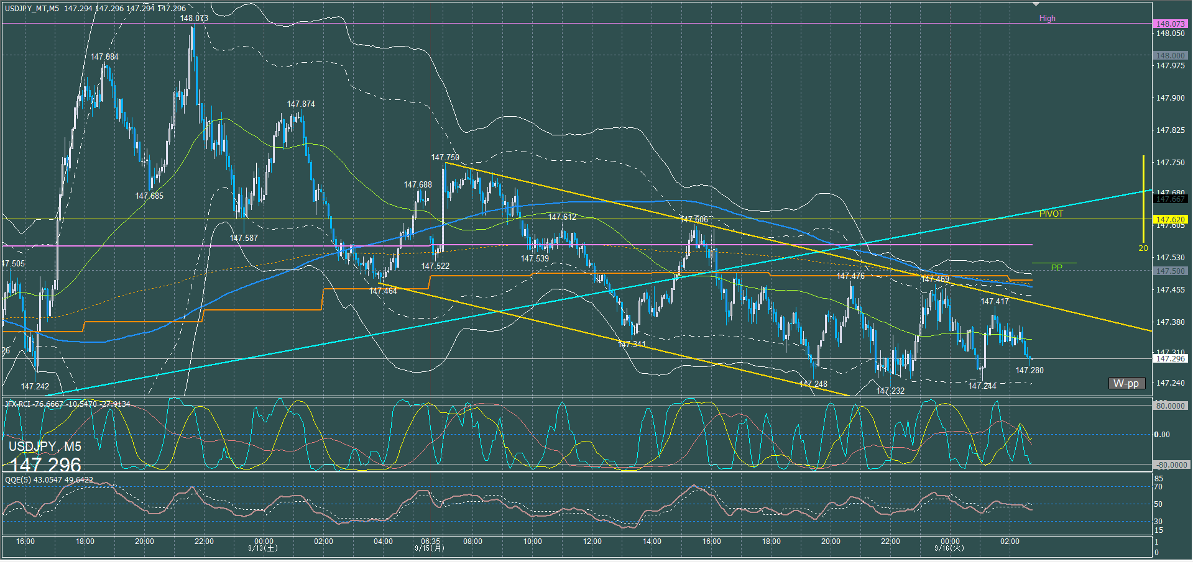Select the green PP label
This screenshot has height=562, width=1193.
pos(1056,268)
